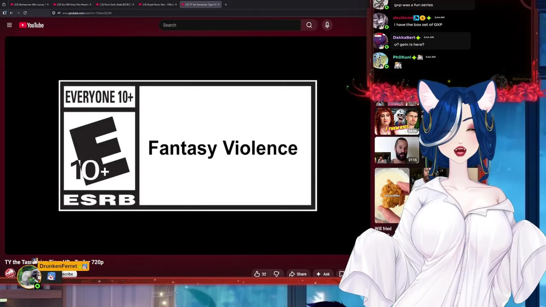Click PhOKuni's chat avatar
546x307 pixels.
[x=380, y=61]
